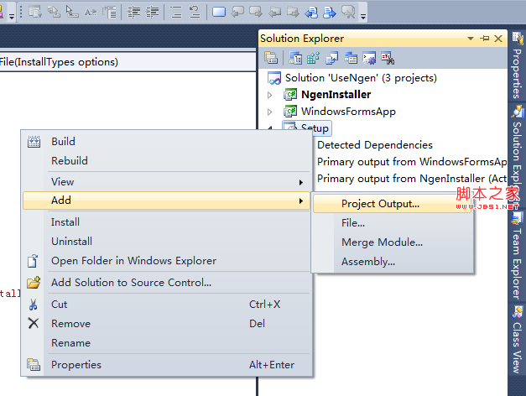Open the File System Editor icon
This screenshot has width=526, height=396.
click(x=295, y=58)
